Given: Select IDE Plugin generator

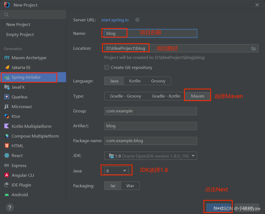Looking at the screenshot, I should (33, 185).
